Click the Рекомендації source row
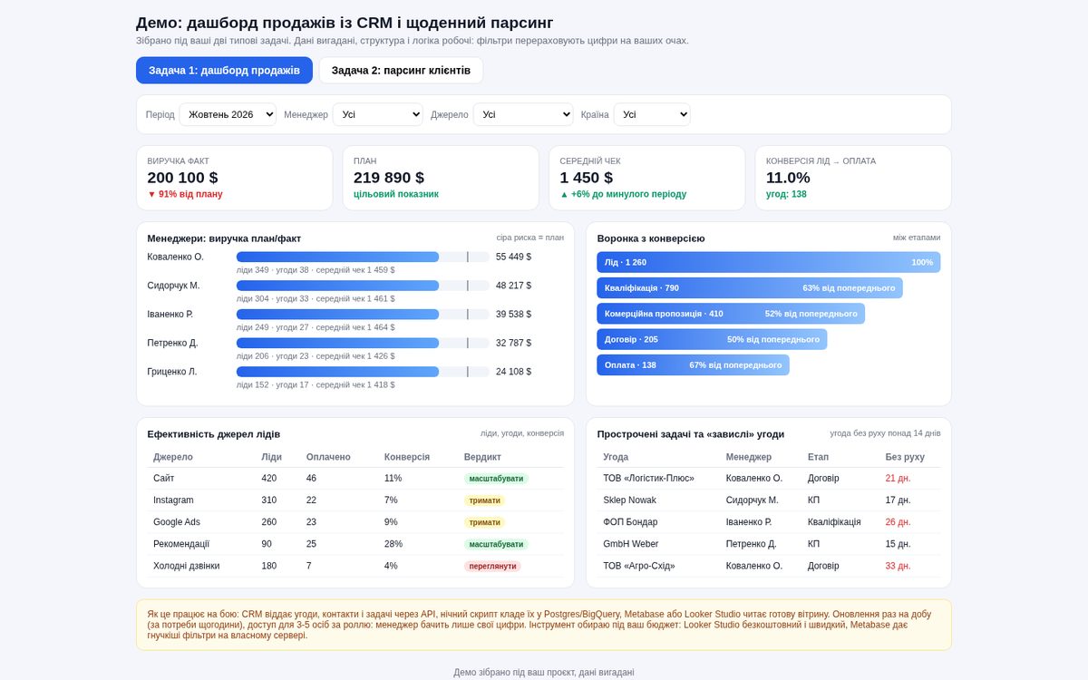The height and width of the screenshot is (680, 1088). tap(355, 544)
